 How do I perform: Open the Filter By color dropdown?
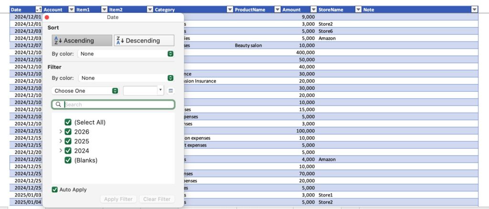126,78
